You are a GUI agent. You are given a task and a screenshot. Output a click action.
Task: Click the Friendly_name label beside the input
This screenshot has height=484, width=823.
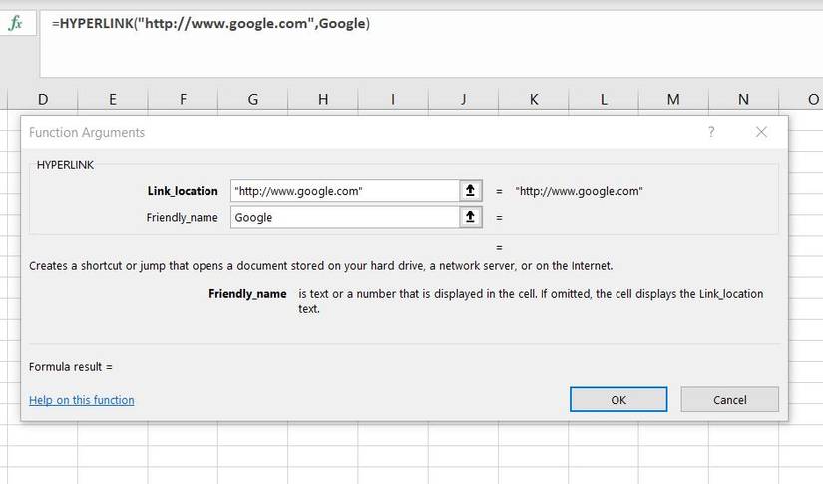click(x=183, y=217)
